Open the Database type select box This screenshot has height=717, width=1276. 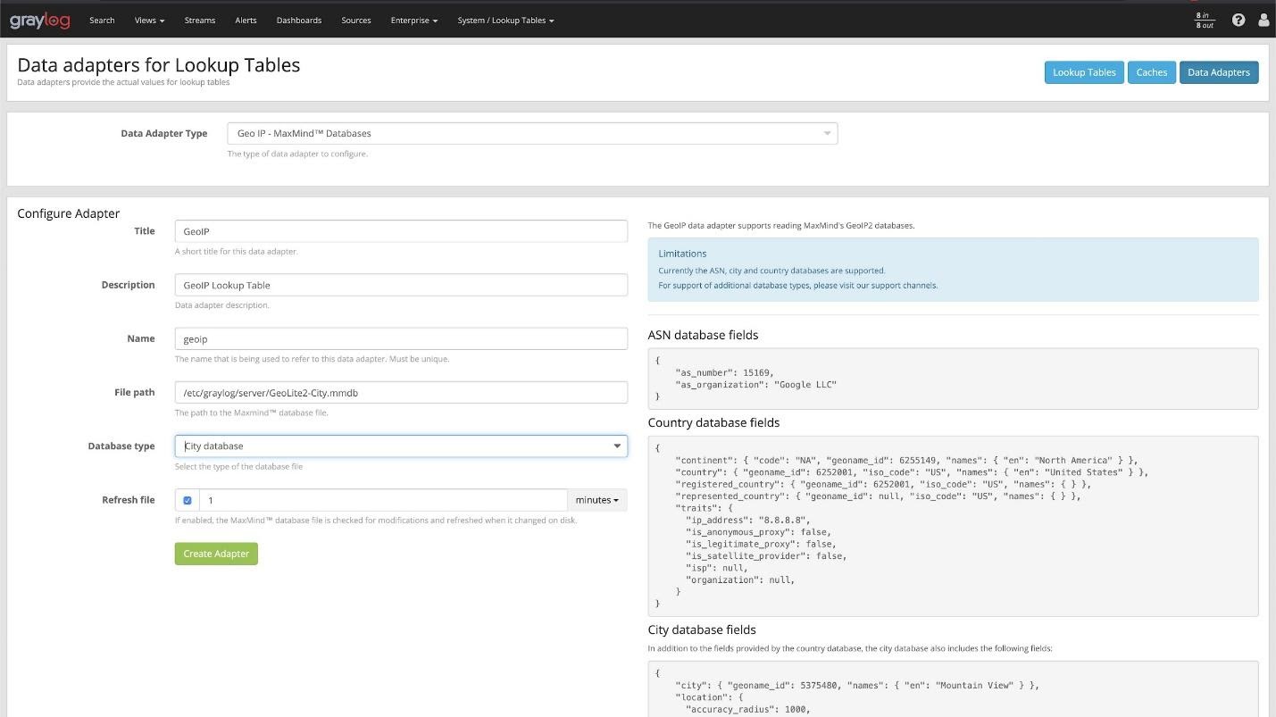pos(401,446)
